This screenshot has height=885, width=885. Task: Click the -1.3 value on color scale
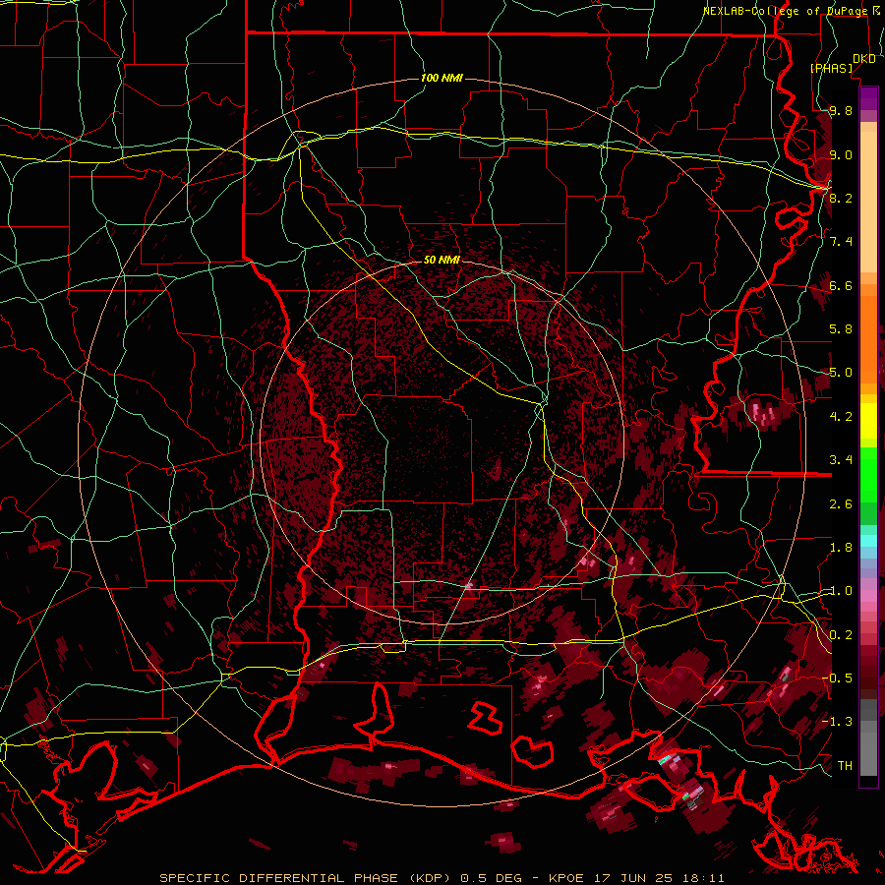837,722
